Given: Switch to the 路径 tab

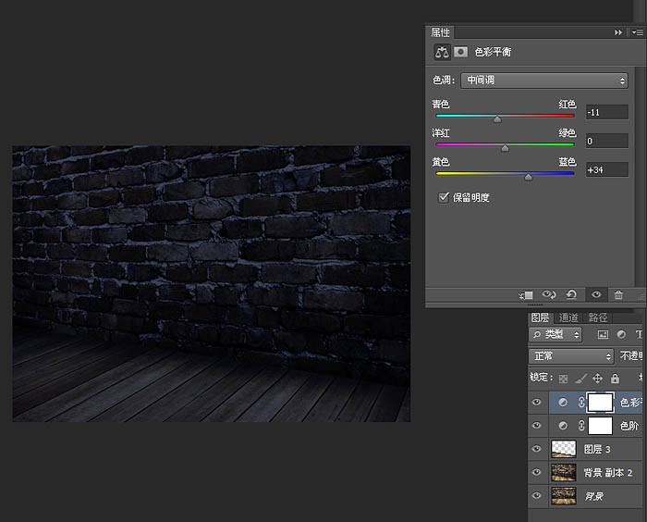Looking at the screenshot, I should [x=598, y=317].
